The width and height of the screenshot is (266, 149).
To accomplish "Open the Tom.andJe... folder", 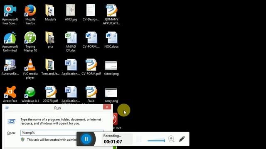I will coord(50,67).
